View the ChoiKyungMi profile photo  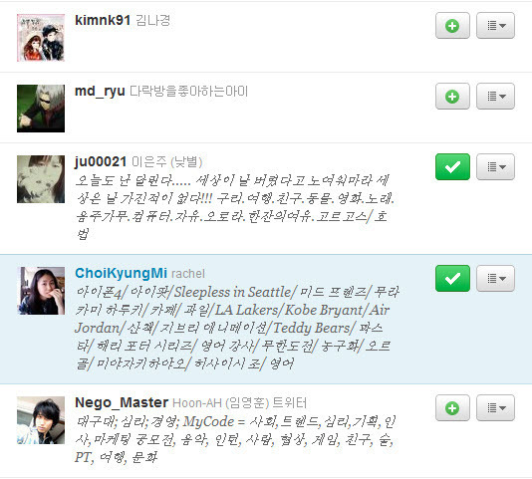click(x=41, y=291)
